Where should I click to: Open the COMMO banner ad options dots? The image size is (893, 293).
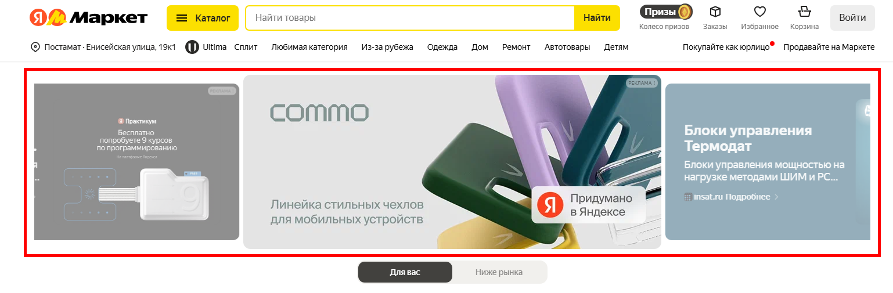[654, 83]
